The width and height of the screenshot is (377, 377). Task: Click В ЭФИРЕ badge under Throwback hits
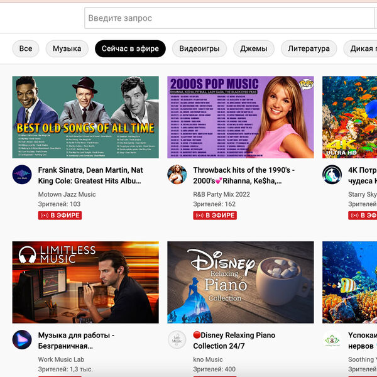(x=215, y=216)
